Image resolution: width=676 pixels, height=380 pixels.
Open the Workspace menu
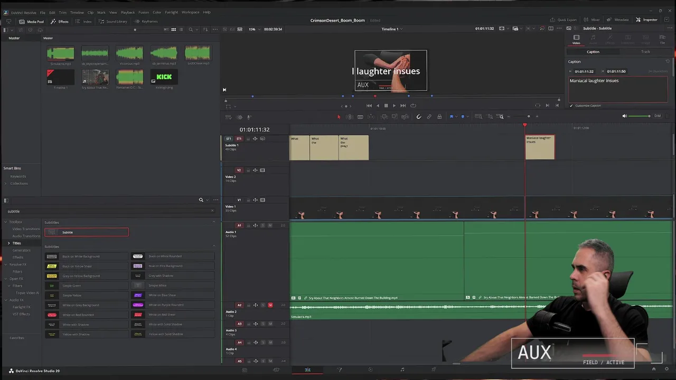tap(190, 12)
